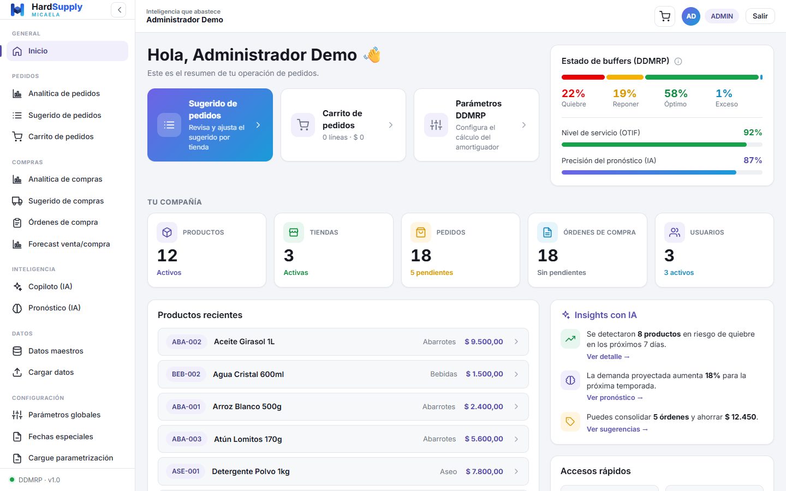Viewport: 786px width, 491px height.
Task: Click the Parámetros globales sliders icon
Action: point(17,415)
